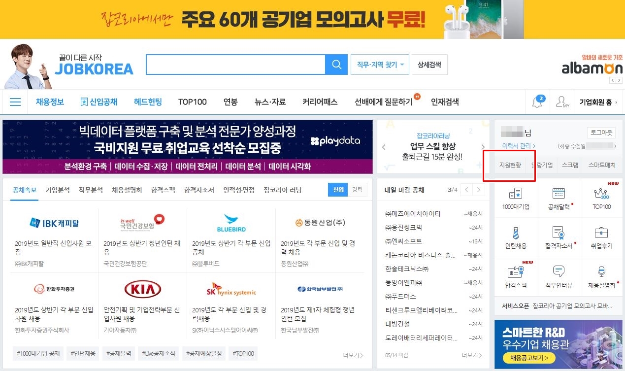Open the MY profile icon
This screenshot has height=371, width=625.
click(x=561, y=102)
